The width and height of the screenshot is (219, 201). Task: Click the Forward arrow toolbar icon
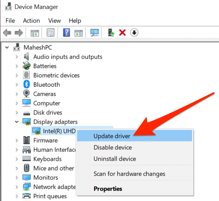(19, 33)
